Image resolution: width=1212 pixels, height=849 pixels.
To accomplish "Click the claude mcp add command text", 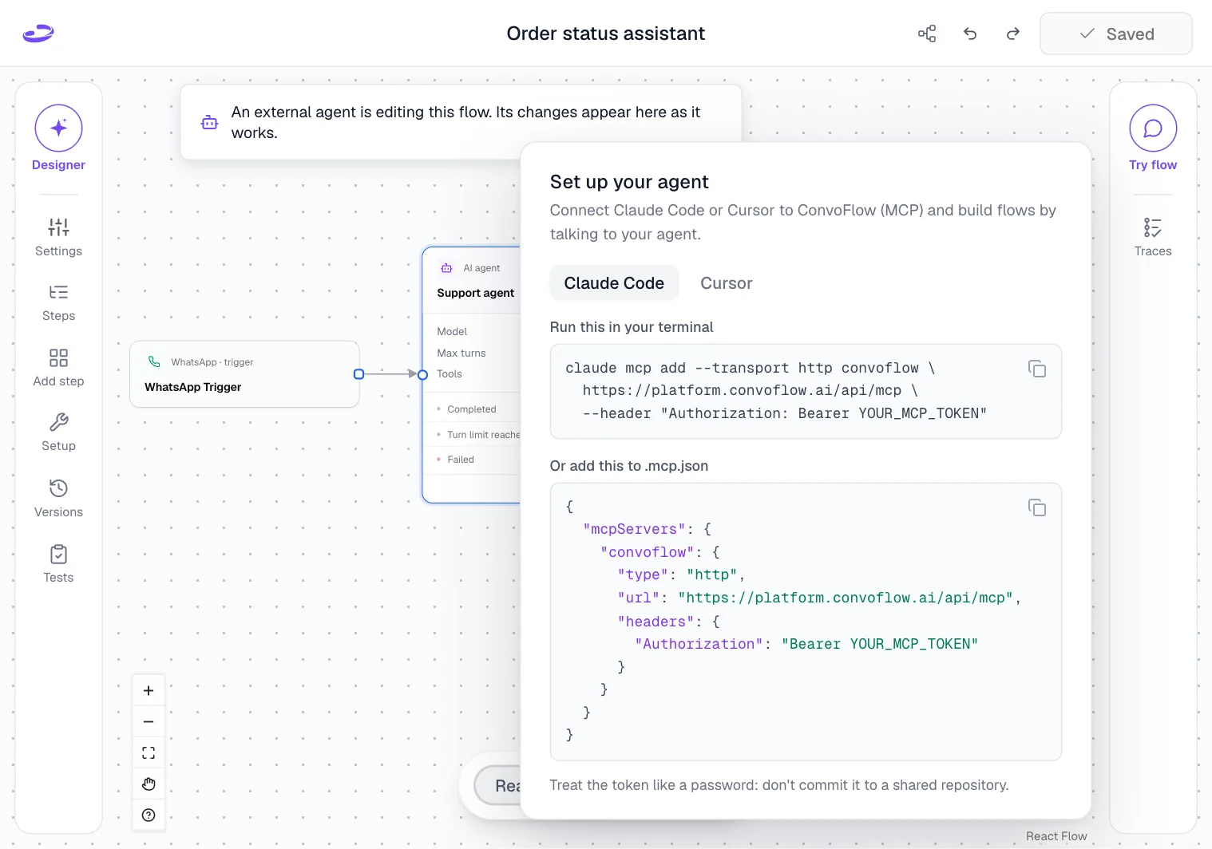I will pyautogui.click(x=776, y=391).
